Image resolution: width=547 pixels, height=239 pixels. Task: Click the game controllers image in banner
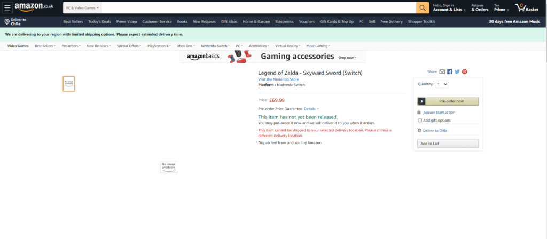[239, 57]
